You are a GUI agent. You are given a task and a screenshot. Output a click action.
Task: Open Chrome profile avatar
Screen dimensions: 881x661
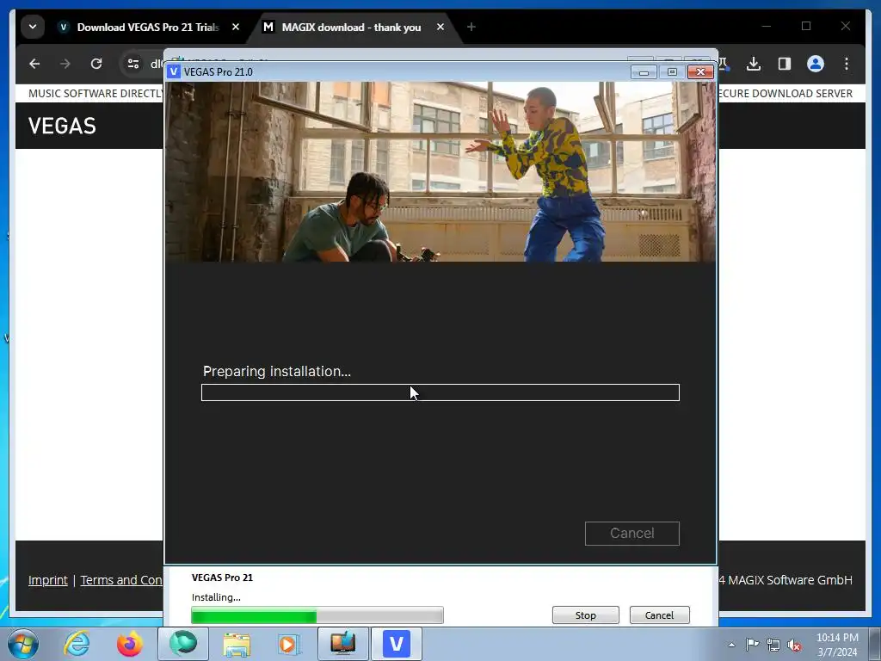click(816, 64)
